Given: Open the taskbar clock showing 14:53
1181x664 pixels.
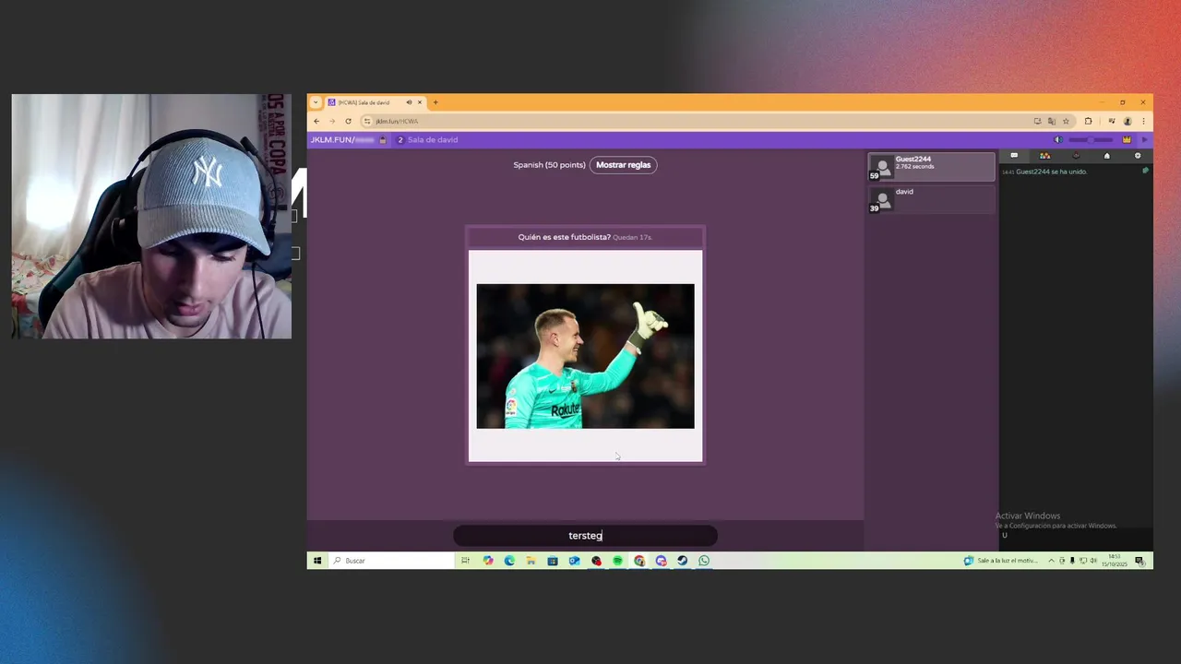Looking at the screenshot, I should point(1114,561).
